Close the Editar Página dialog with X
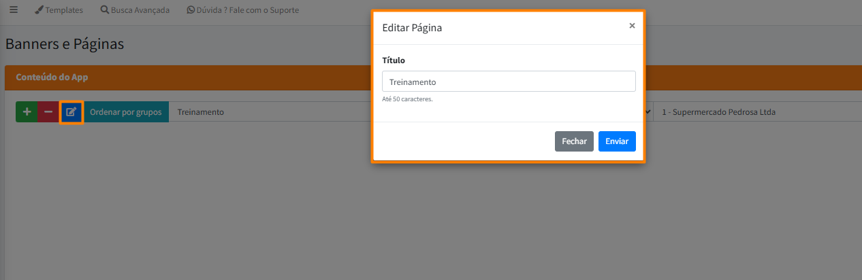 click(632, 26)
